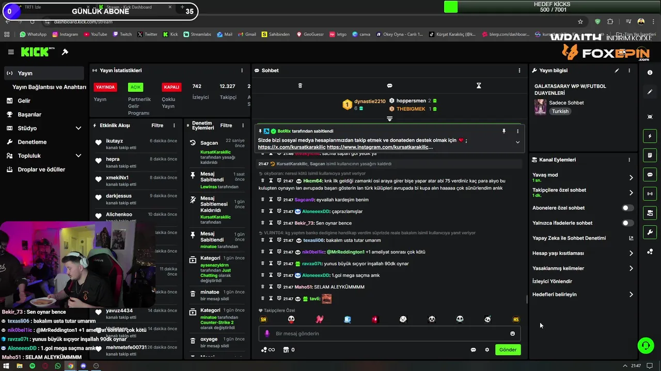Open Yayın Bağlantısı ve Anahtarı page
This screenshot has width=661, height=371.
(49, 87)
